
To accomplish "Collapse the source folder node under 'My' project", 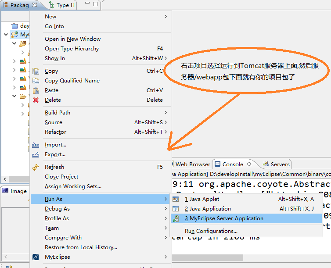I will (14, 43).
